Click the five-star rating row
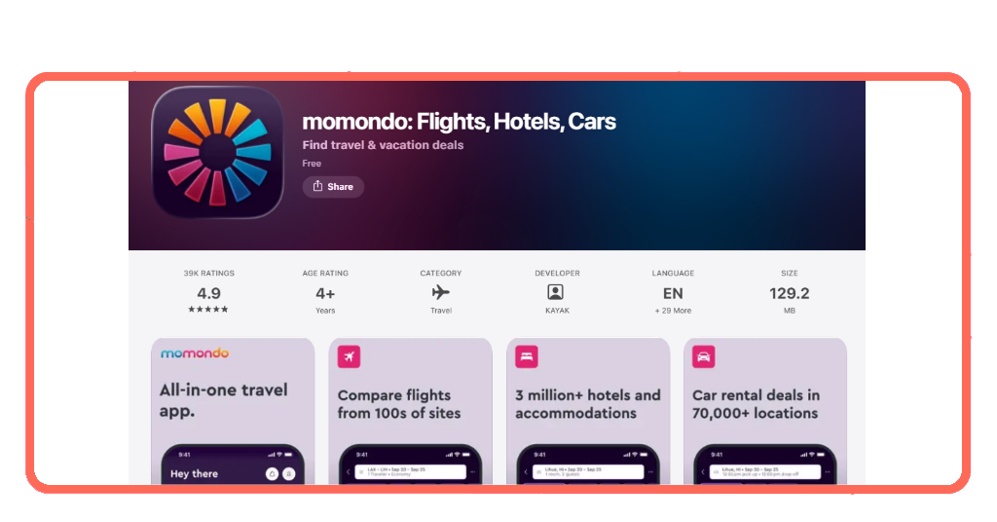Screen dimensions: 997x522 pyautogui.click(x=208, y=309)
